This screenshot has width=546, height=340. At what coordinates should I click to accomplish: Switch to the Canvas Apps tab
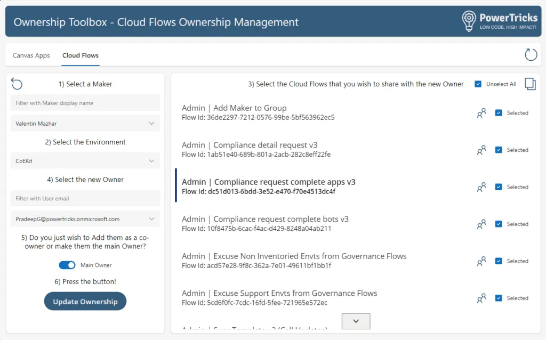coord(31,55)
